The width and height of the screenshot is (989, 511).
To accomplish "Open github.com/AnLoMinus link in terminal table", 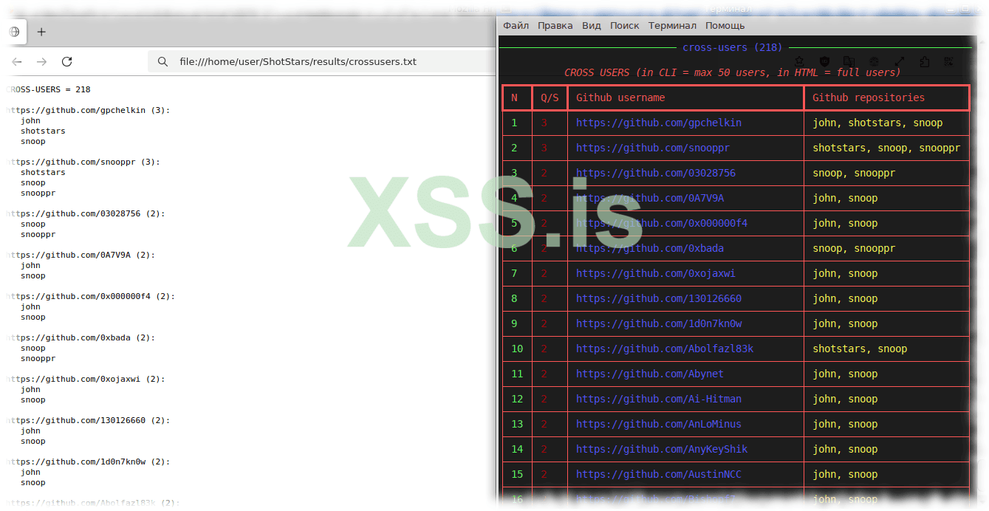I will click(x=659, y=424).
